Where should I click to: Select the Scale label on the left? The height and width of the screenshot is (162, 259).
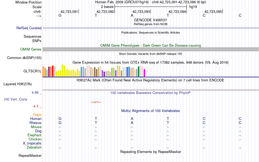37,7
